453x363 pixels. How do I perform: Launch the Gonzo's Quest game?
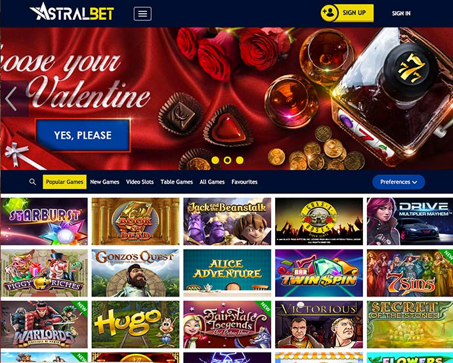(135, 273)
